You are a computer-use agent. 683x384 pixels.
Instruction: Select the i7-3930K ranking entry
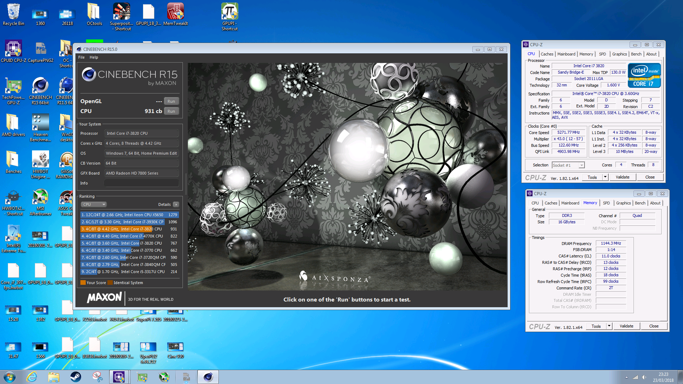point(129,222)
